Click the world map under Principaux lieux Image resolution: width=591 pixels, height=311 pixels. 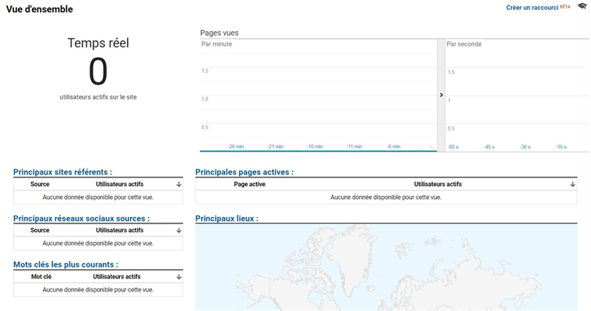pyautogui.click(x=385, y=268)
